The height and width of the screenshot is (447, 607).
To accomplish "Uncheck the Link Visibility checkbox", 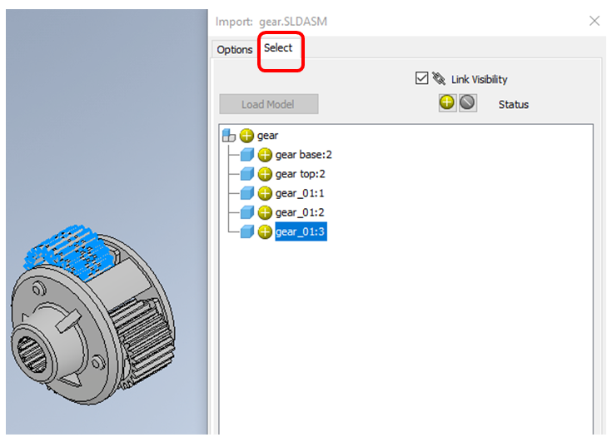I will pyautogui.click(x=421, y=78).
